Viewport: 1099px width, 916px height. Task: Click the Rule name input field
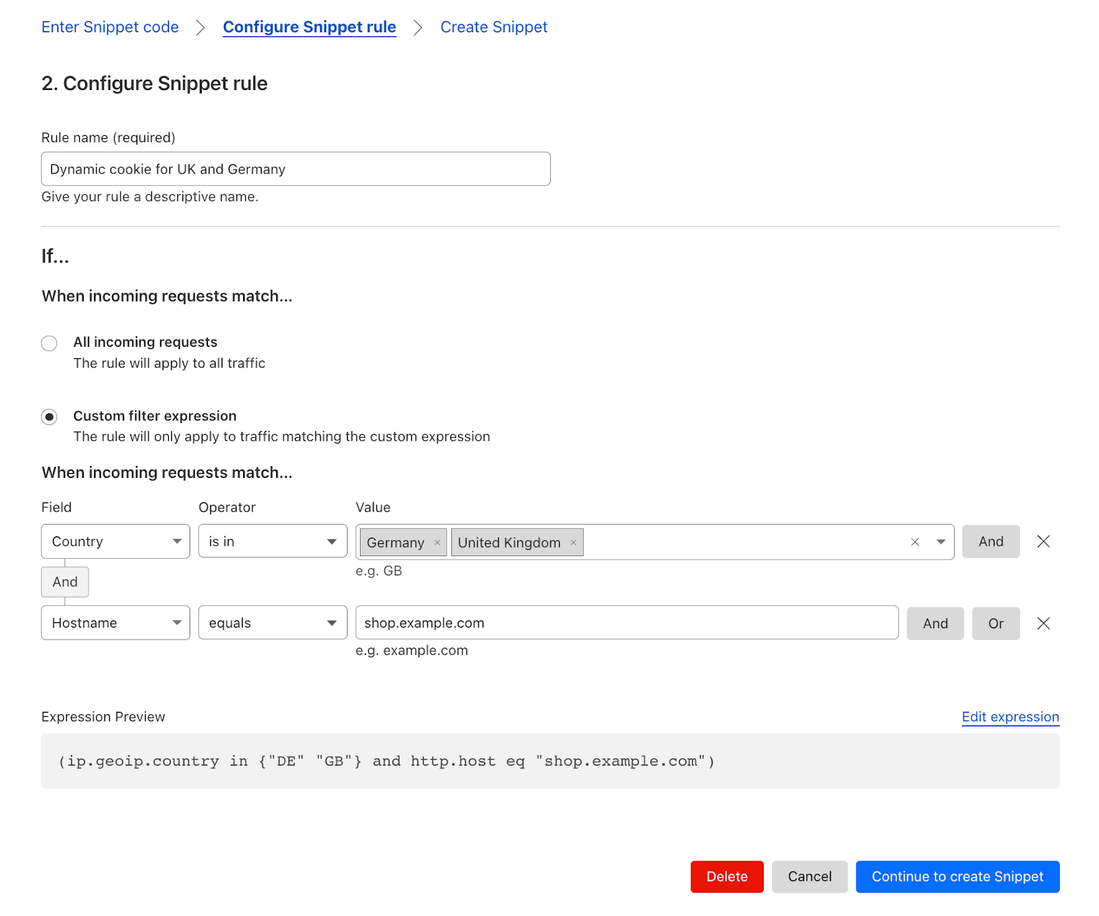point(296,169)
